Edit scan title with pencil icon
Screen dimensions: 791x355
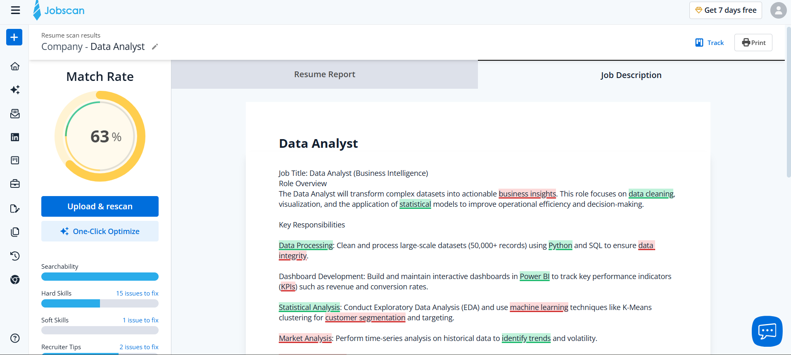pos(155,47)
